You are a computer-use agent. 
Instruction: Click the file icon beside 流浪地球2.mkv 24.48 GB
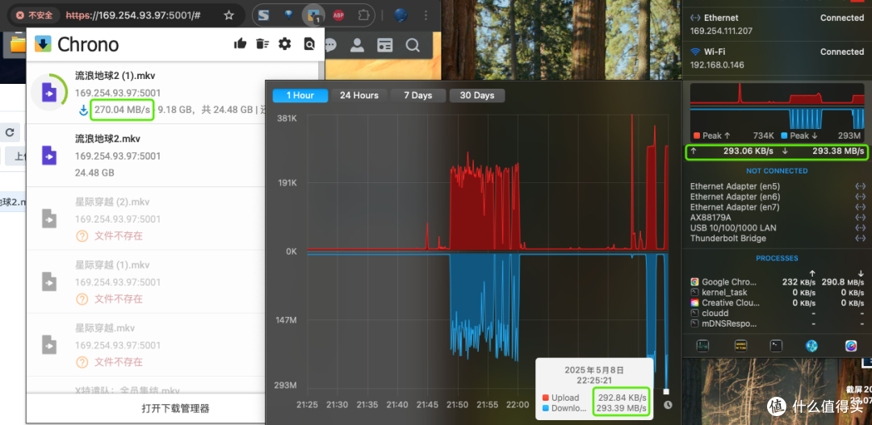[x=49, y=156]
